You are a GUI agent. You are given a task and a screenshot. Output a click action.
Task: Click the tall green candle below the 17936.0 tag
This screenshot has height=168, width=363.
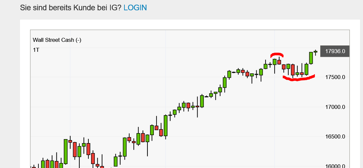311,58
